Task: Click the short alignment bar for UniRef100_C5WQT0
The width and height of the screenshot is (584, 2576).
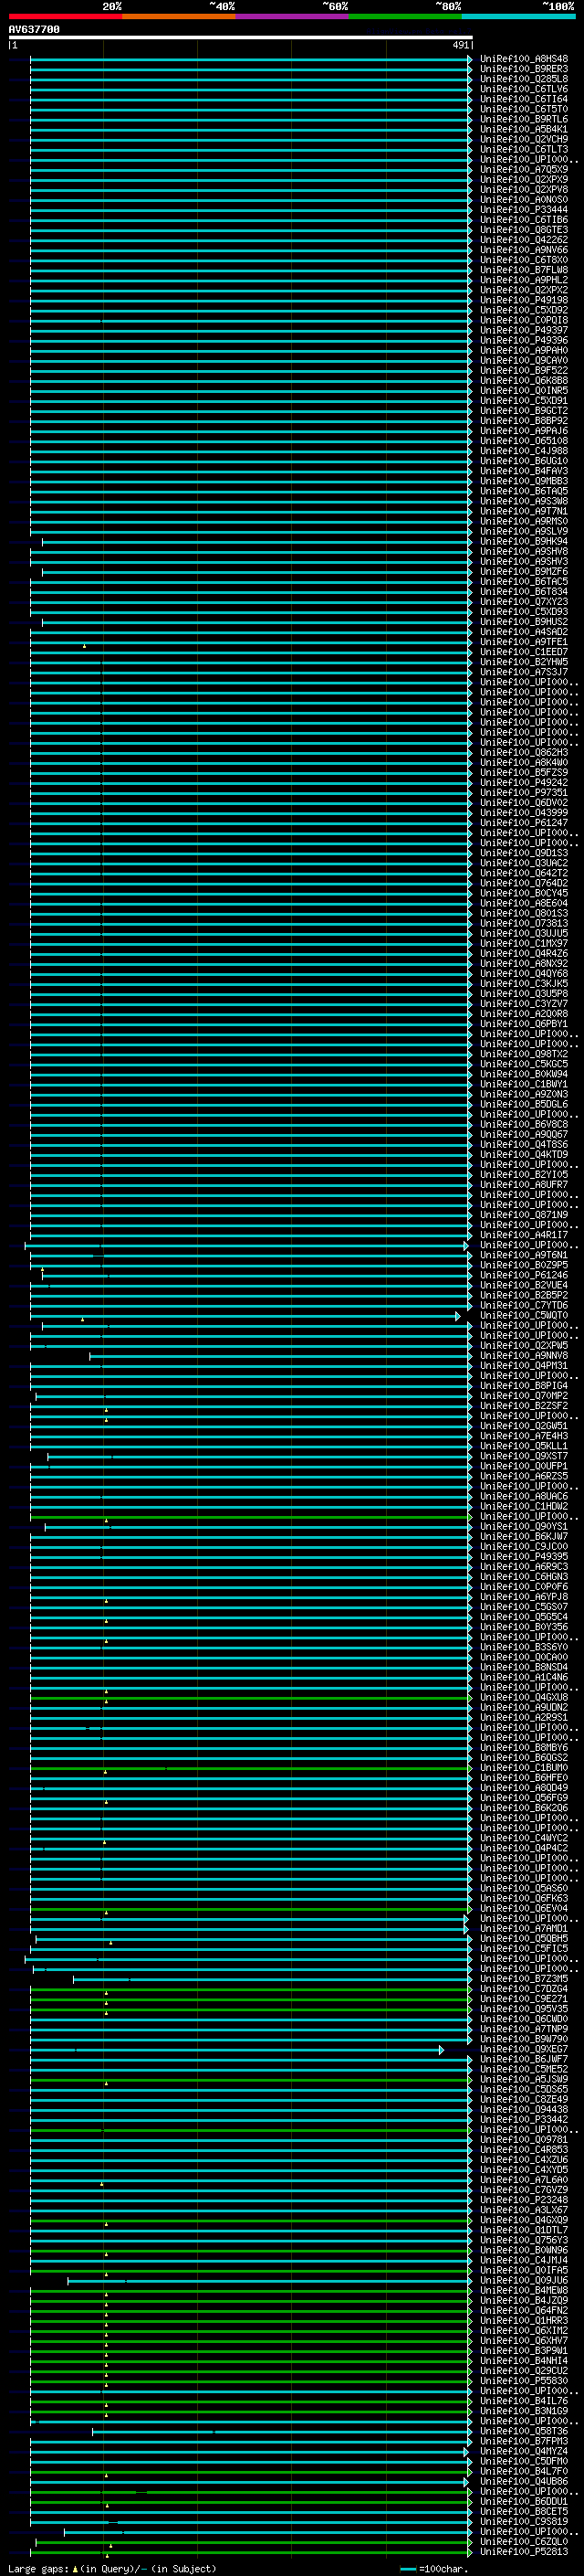Action: click(245, 1316)
